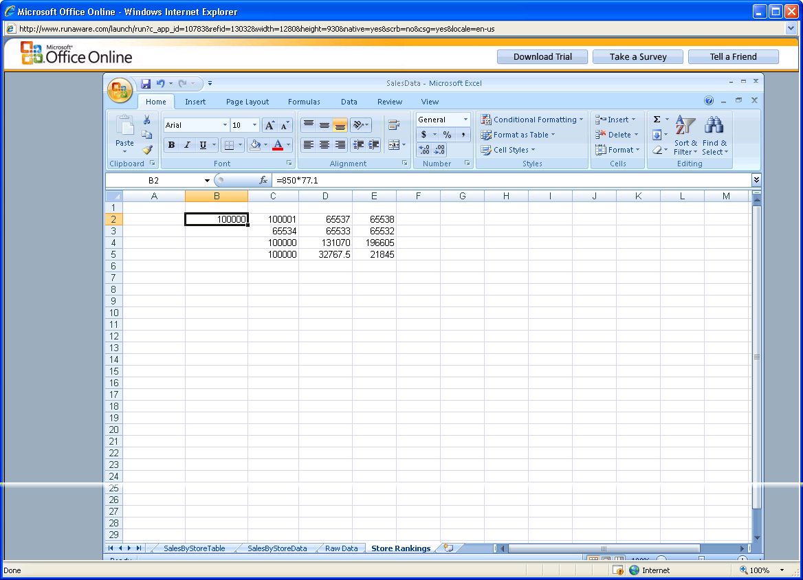This screenshot has height=580, width=803.
Task: Center the cell text horizontally
Action: pyautogui.click(x=324, y=145)
